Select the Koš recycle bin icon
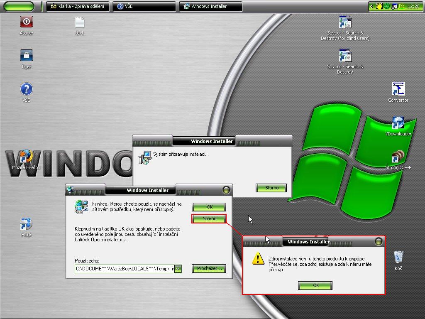Viewport: 425px width, 319px height. [398, 257]
